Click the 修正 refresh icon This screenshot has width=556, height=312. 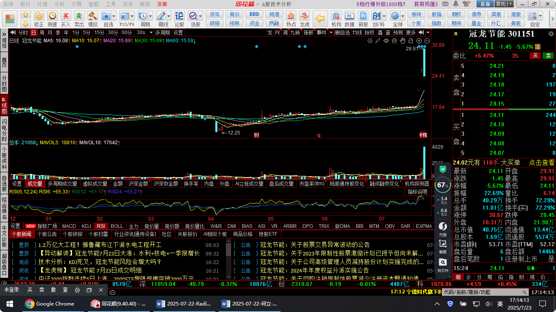tap(39, 16)
